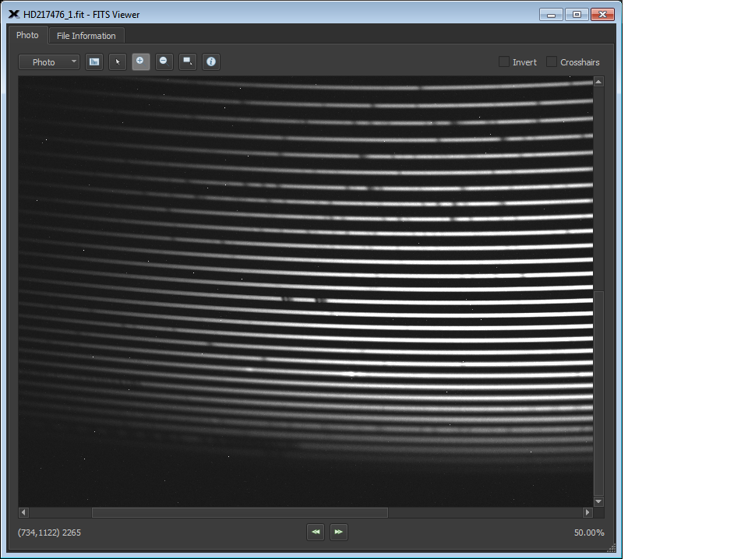Switch to the File Information tab
748x559 pixels.
[x=86, y=36]
